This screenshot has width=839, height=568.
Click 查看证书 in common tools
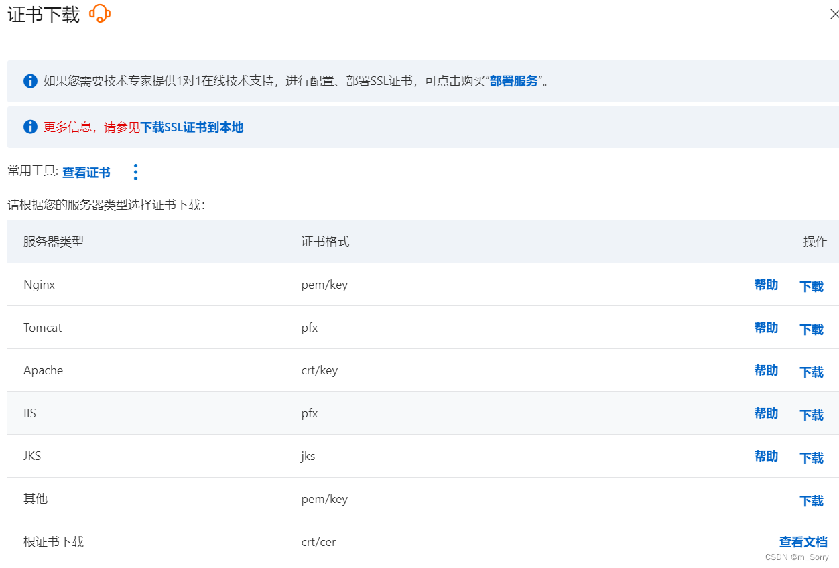pyautogui.click(x=86, y=172)
